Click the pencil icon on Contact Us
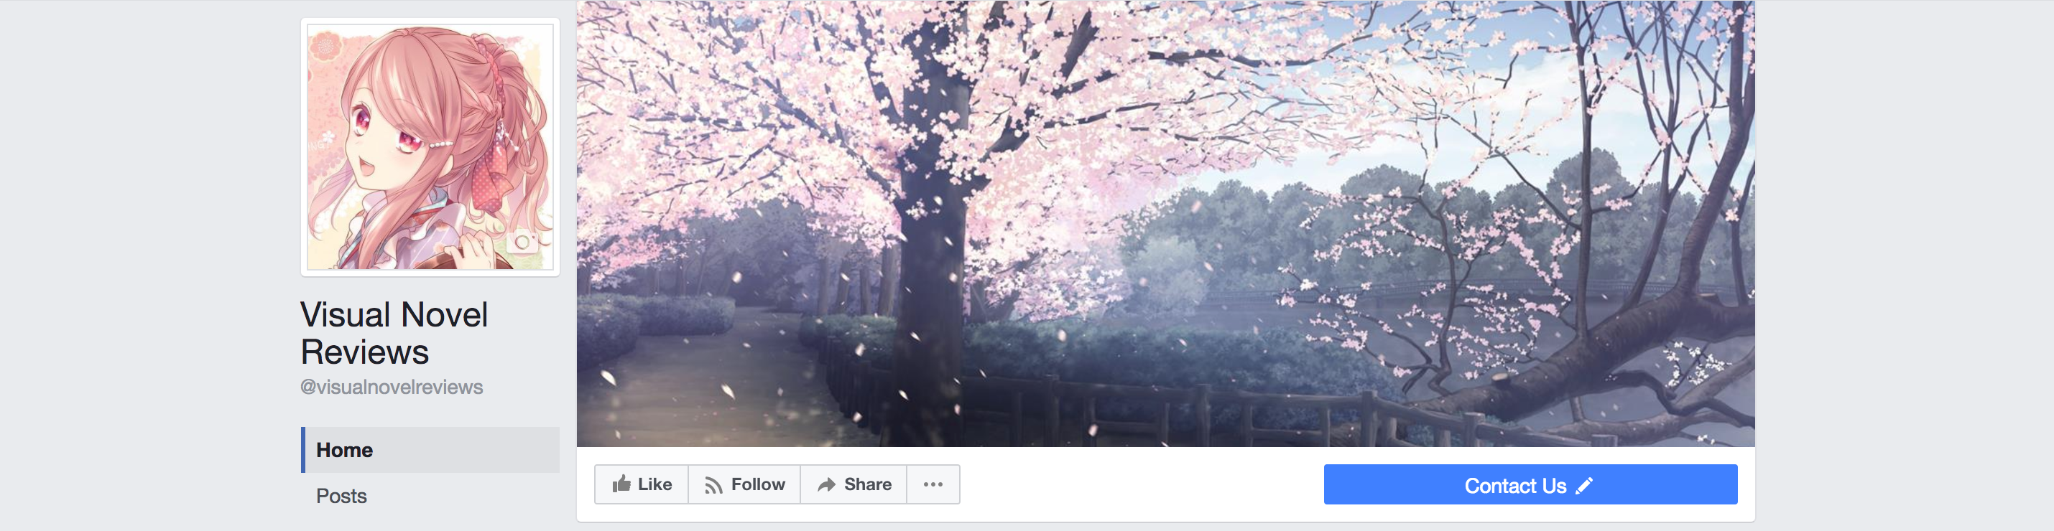The width and height of the screenshot is (2054, 531). coord(1583,485)
